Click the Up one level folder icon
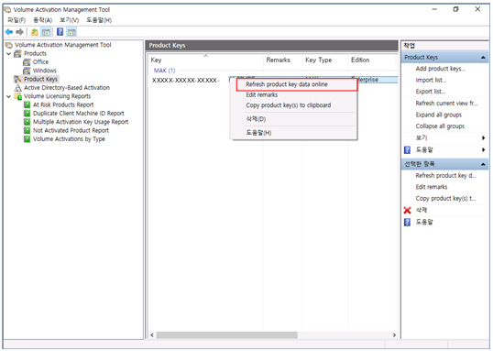Viewport: 493px width, 351px height. tap(34, 32)
